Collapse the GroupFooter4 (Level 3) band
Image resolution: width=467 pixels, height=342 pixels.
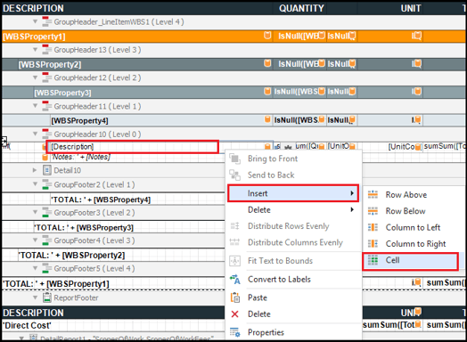[x=35, y=240]
